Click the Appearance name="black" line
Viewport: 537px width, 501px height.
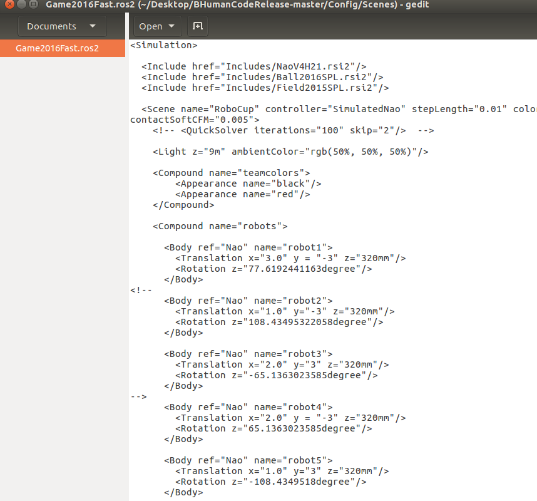(x=248, y=183)
